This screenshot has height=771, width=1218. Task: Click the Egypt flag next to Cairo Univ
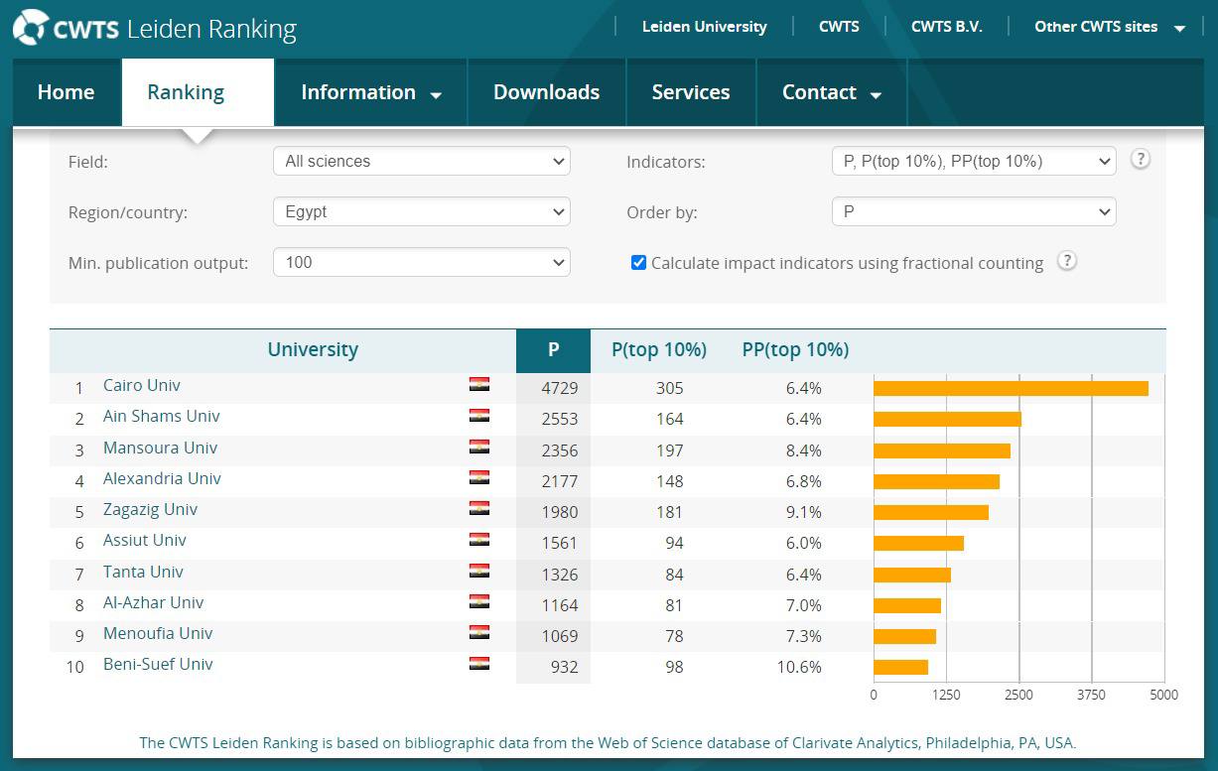[x=479, y=385]
